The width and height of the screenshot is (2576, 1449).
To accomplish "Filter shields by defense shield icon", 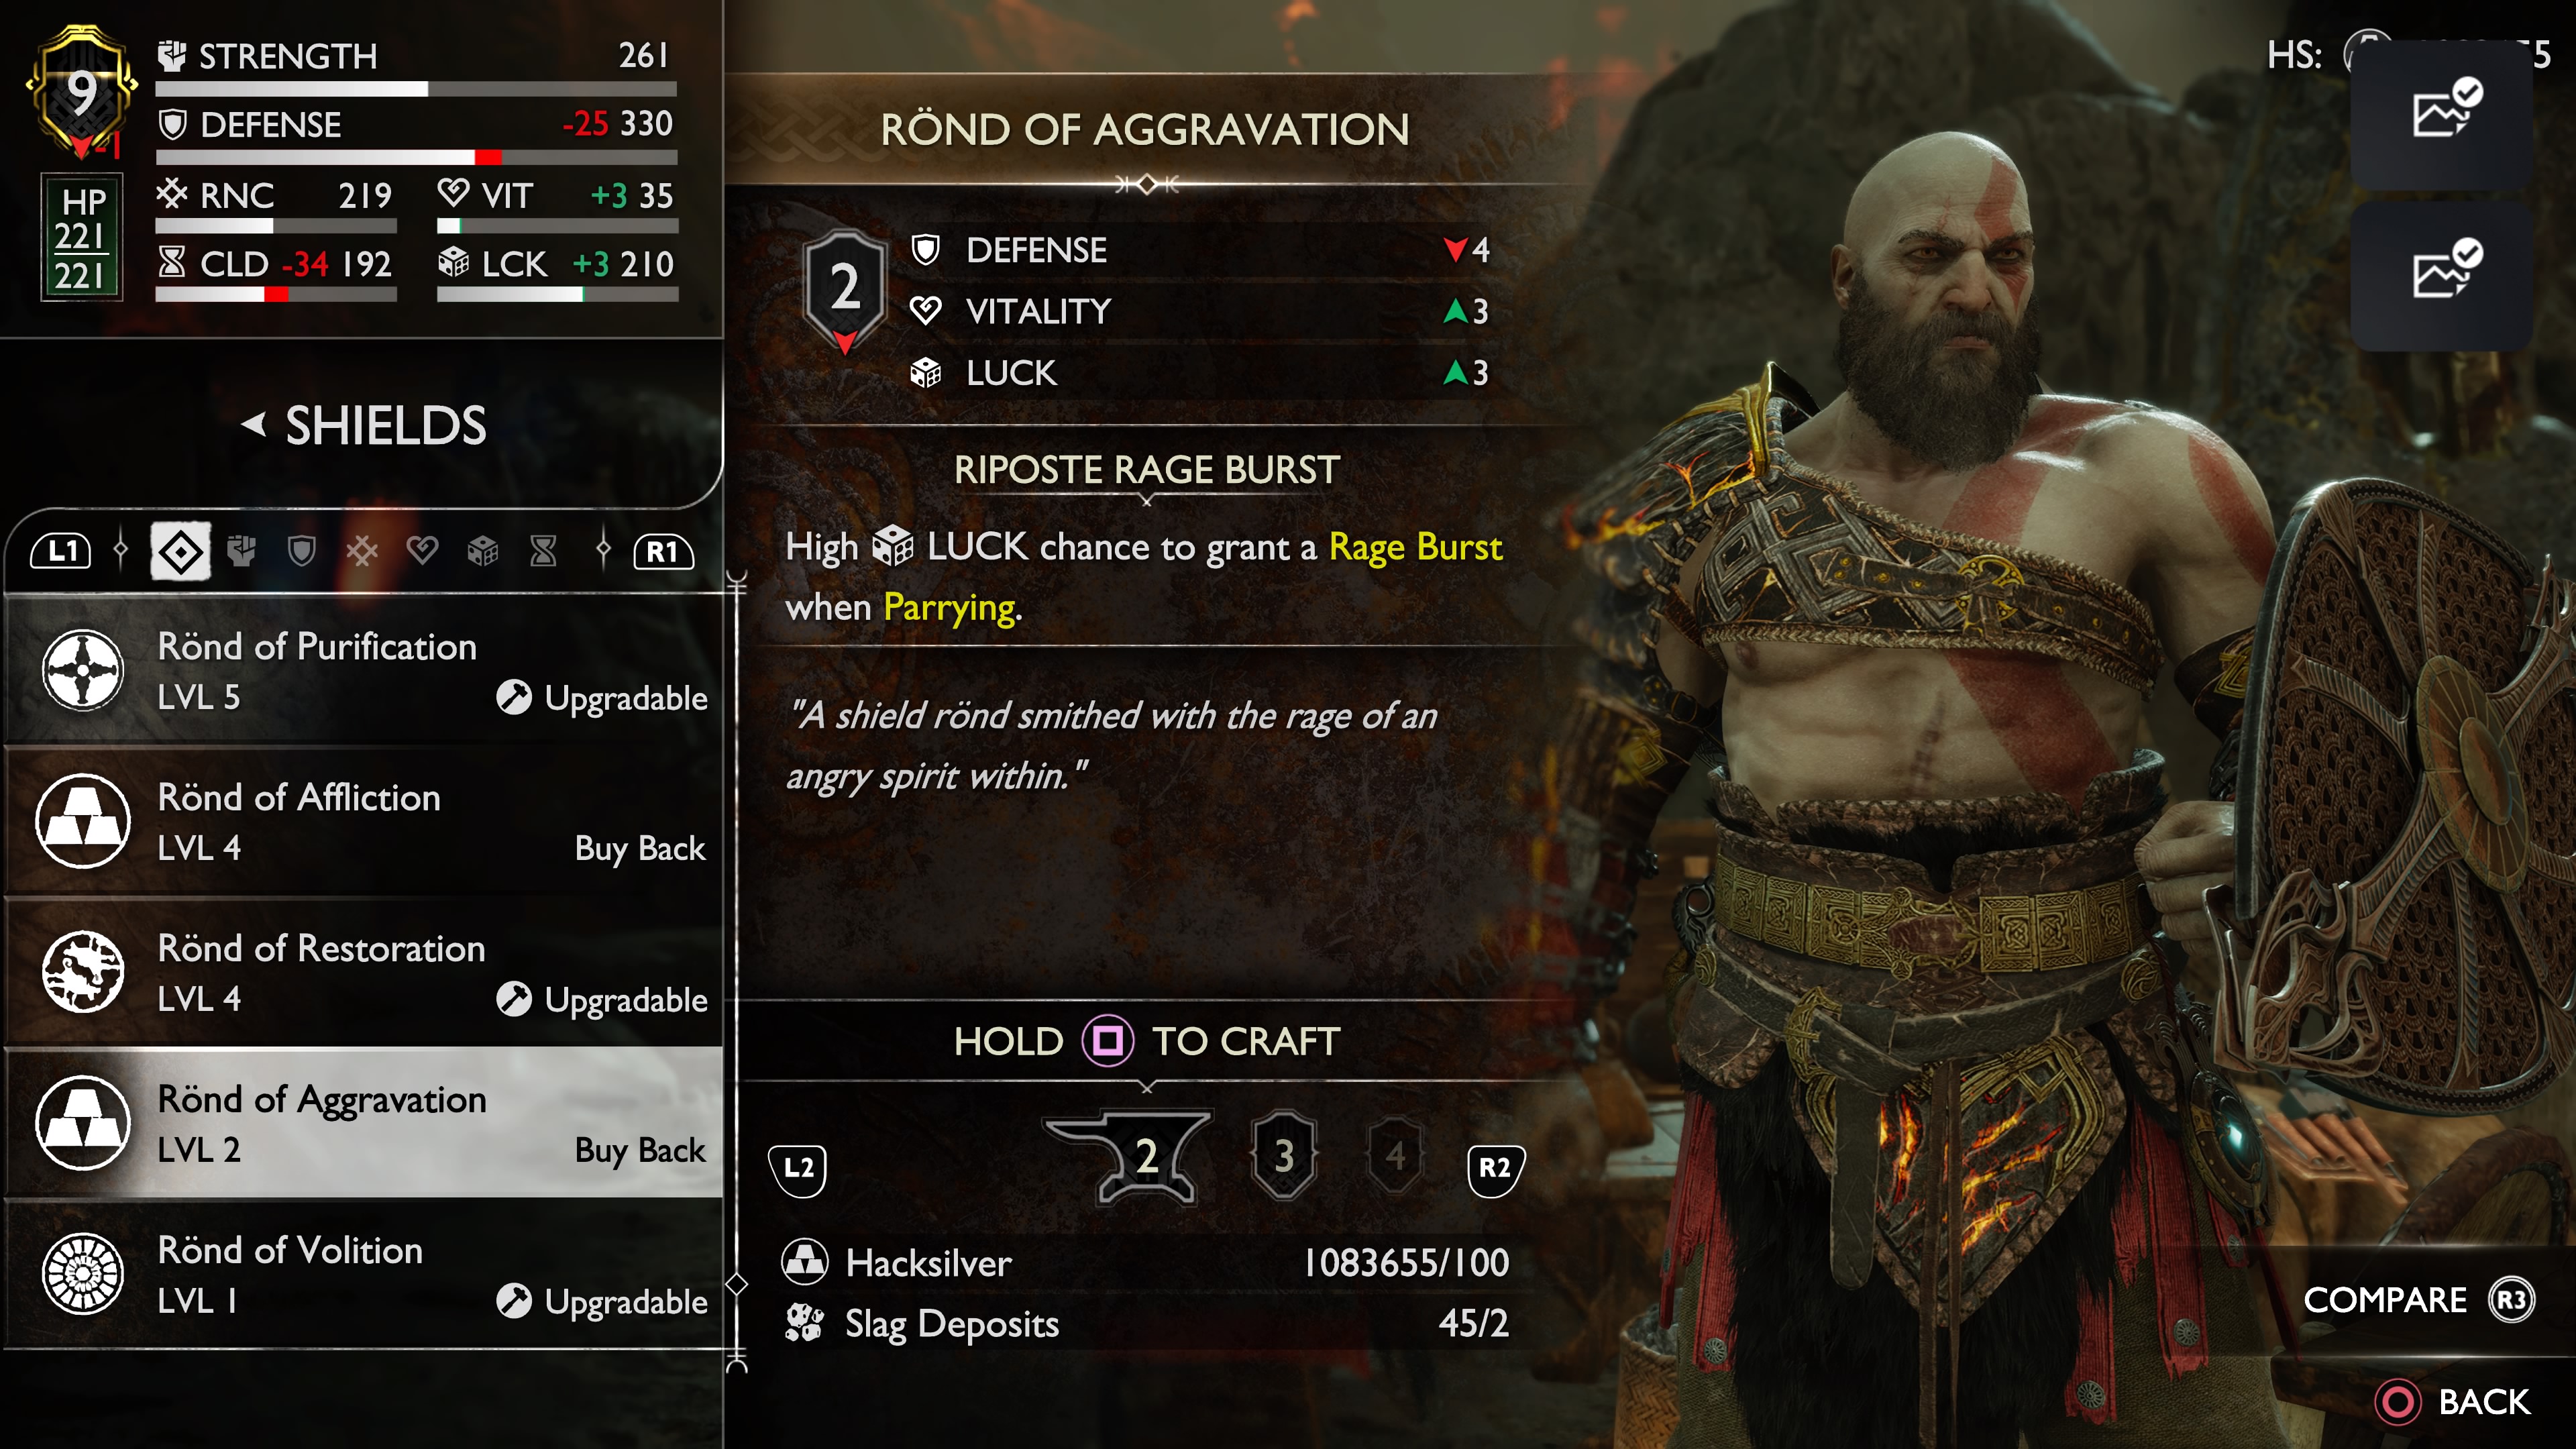I will coord(301,551).
